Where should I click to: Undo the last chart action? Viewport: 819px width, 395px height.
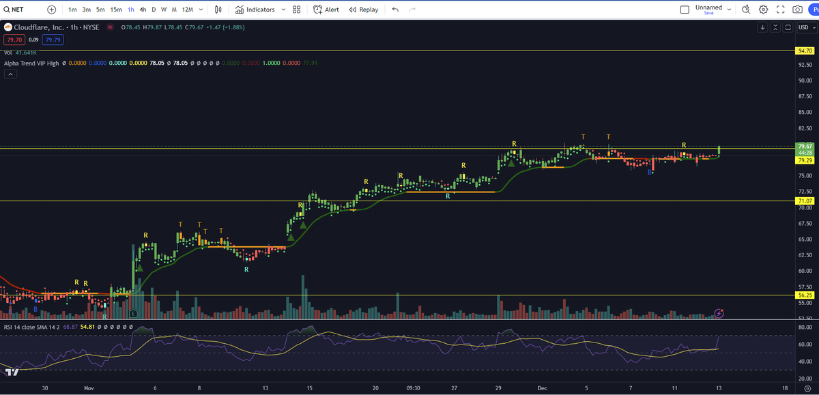(x=396, y=10)
